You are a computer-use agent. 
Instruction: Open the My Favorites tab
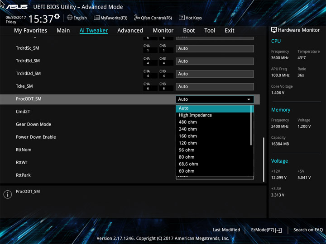[31, 31]
